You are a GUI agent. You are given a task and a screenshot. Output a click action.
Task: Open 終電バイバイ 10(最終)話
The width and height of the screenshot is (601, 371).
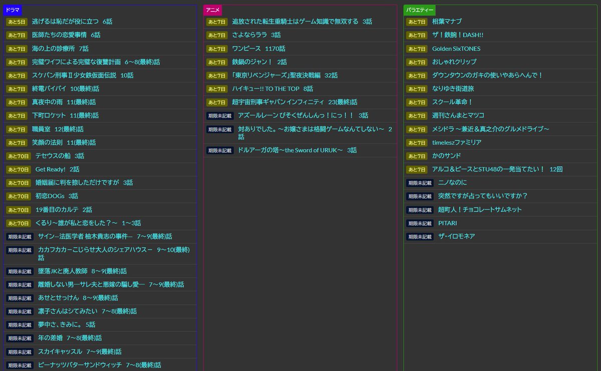click(x=66, y=88)
